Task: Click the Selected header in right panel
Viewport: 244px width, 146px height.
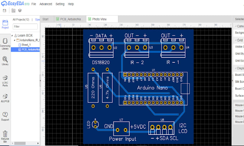Action: pyautogui.click(x=239, y=19)
